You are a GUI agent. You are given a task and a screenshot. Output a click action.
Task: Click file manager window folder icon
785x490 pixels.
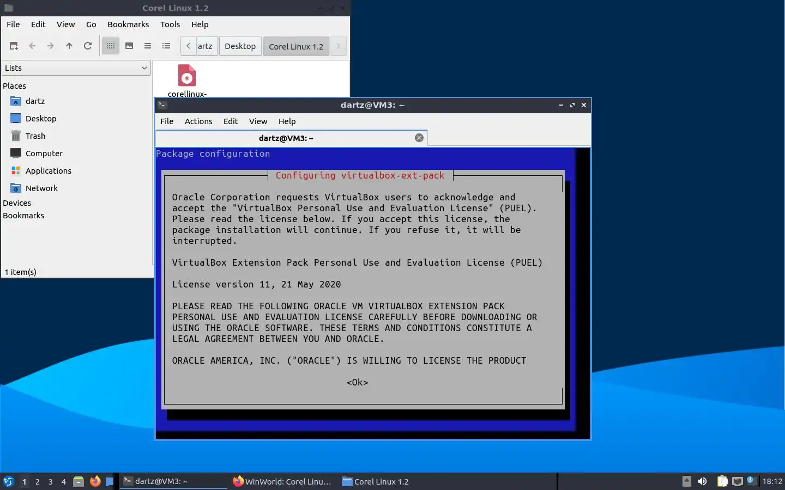pos(8,8)
